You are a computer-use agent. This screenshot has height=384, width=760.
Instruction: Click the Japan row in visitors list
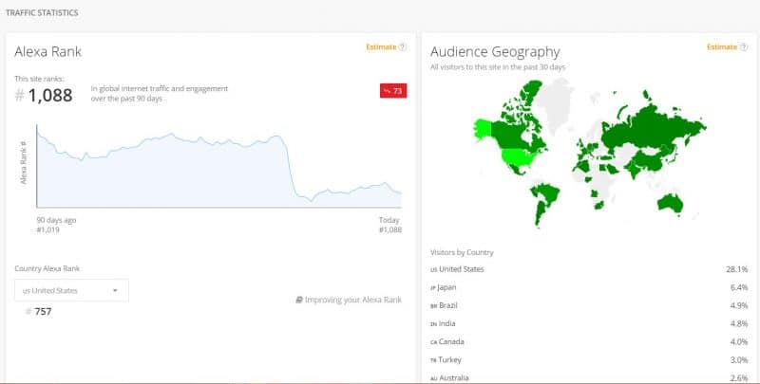[x=589, y=287]
